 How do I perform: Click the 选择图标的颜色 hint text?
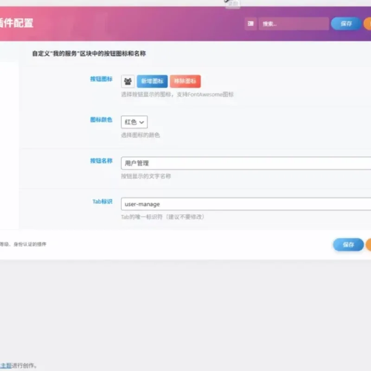tap(141, 135)
